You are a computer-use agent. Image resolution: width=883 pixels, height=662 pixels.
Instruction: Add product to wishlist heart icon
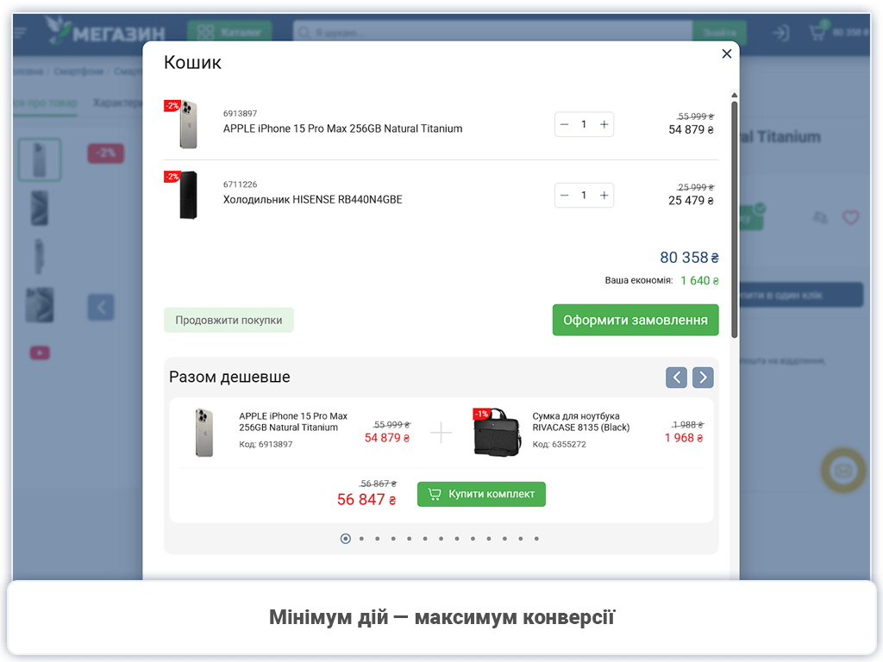[x=850, y=217]
